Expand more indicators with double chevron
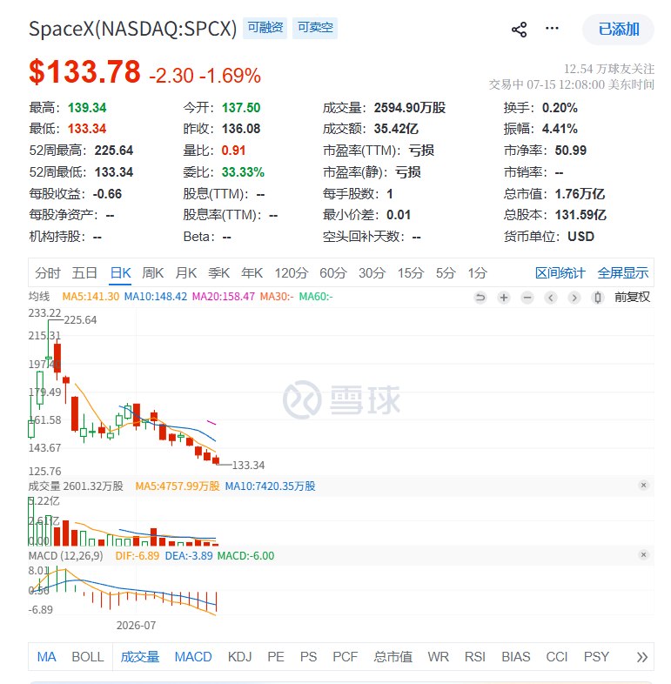The width and height of the screenshot is (671, 684). point(641,657)
